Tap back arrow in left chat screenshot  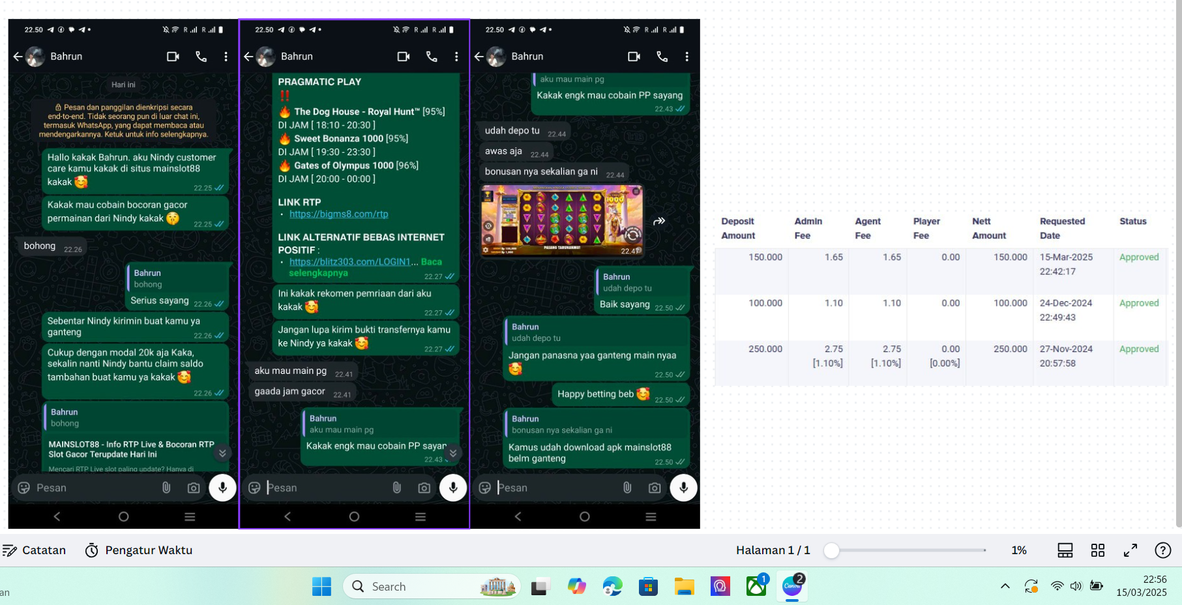18,57
